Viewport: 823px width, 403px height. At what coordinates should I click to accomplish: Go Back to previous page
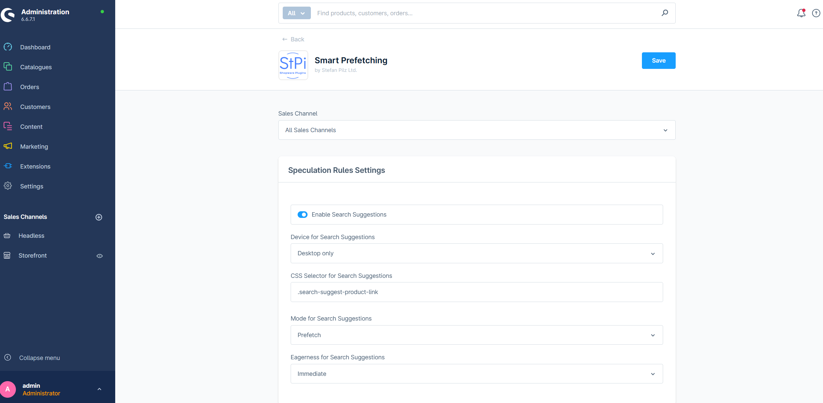coord(293,39)
